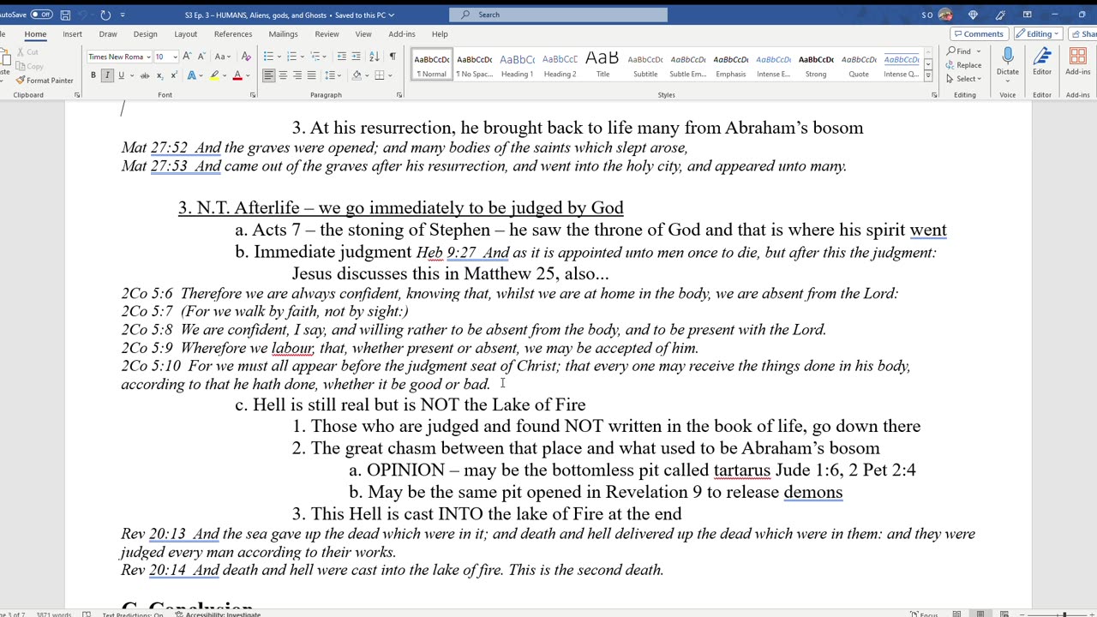Open the Font dialog launcher
The width and height of the screenshot is (1097, 617).
click(x=253, y=95)
